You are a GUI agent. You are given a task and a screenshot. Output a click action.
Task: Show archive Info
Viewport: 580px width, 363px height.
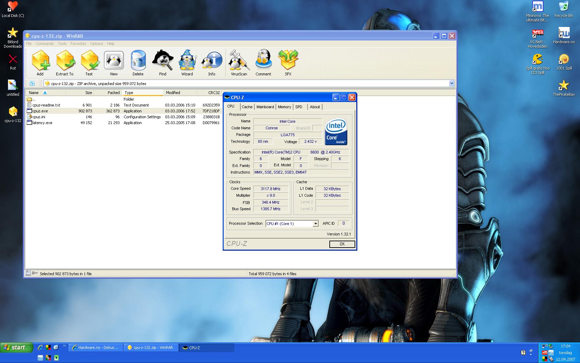[212, 63]
